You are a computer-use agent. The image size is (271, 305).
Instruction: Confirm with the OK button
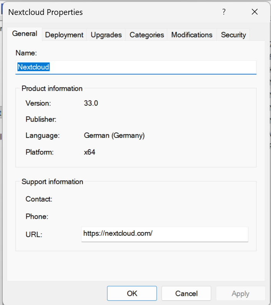pyautogui.click(x=132, y=294)
